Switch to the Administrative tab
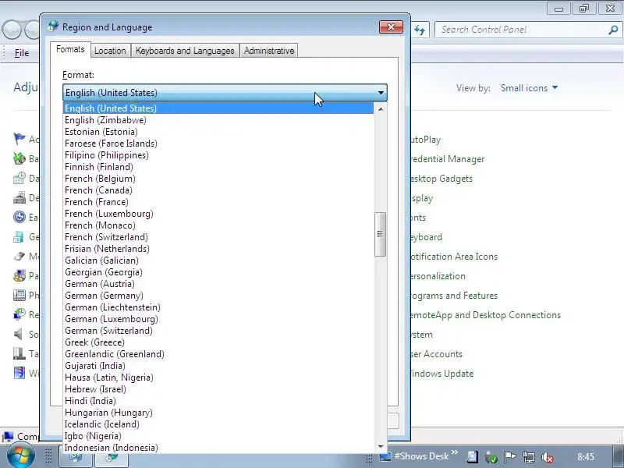Screen dimensions: 624x468 point(269,51)
